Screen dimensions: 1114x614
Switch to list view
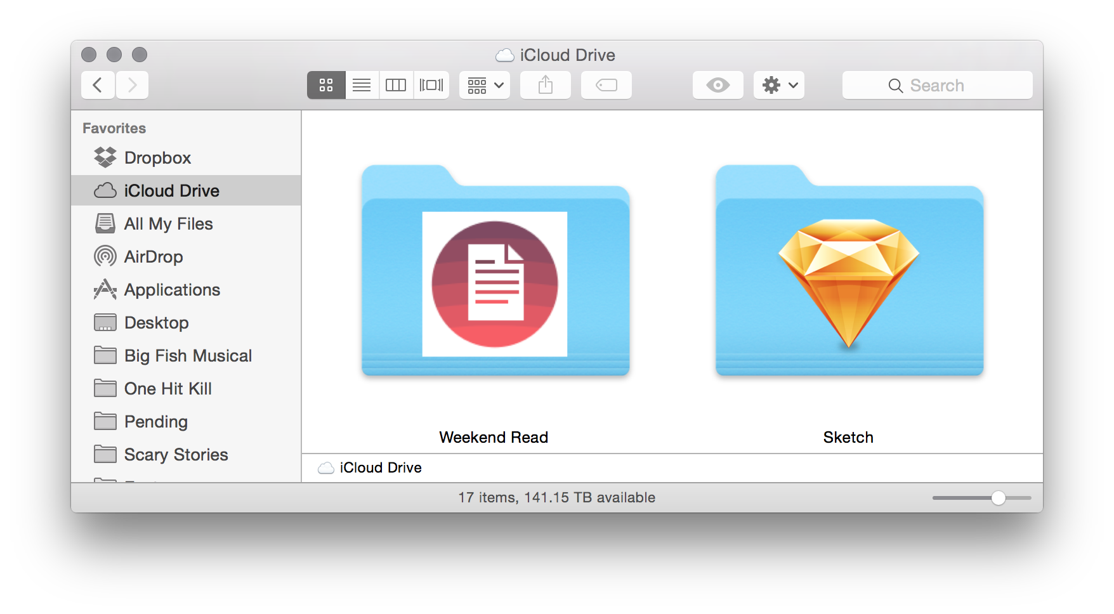(x=362, y=85)
